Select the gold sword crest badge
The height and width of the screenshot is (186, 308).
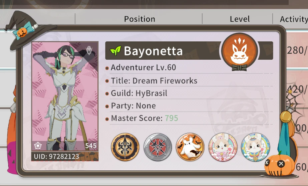tap(125, 147)
